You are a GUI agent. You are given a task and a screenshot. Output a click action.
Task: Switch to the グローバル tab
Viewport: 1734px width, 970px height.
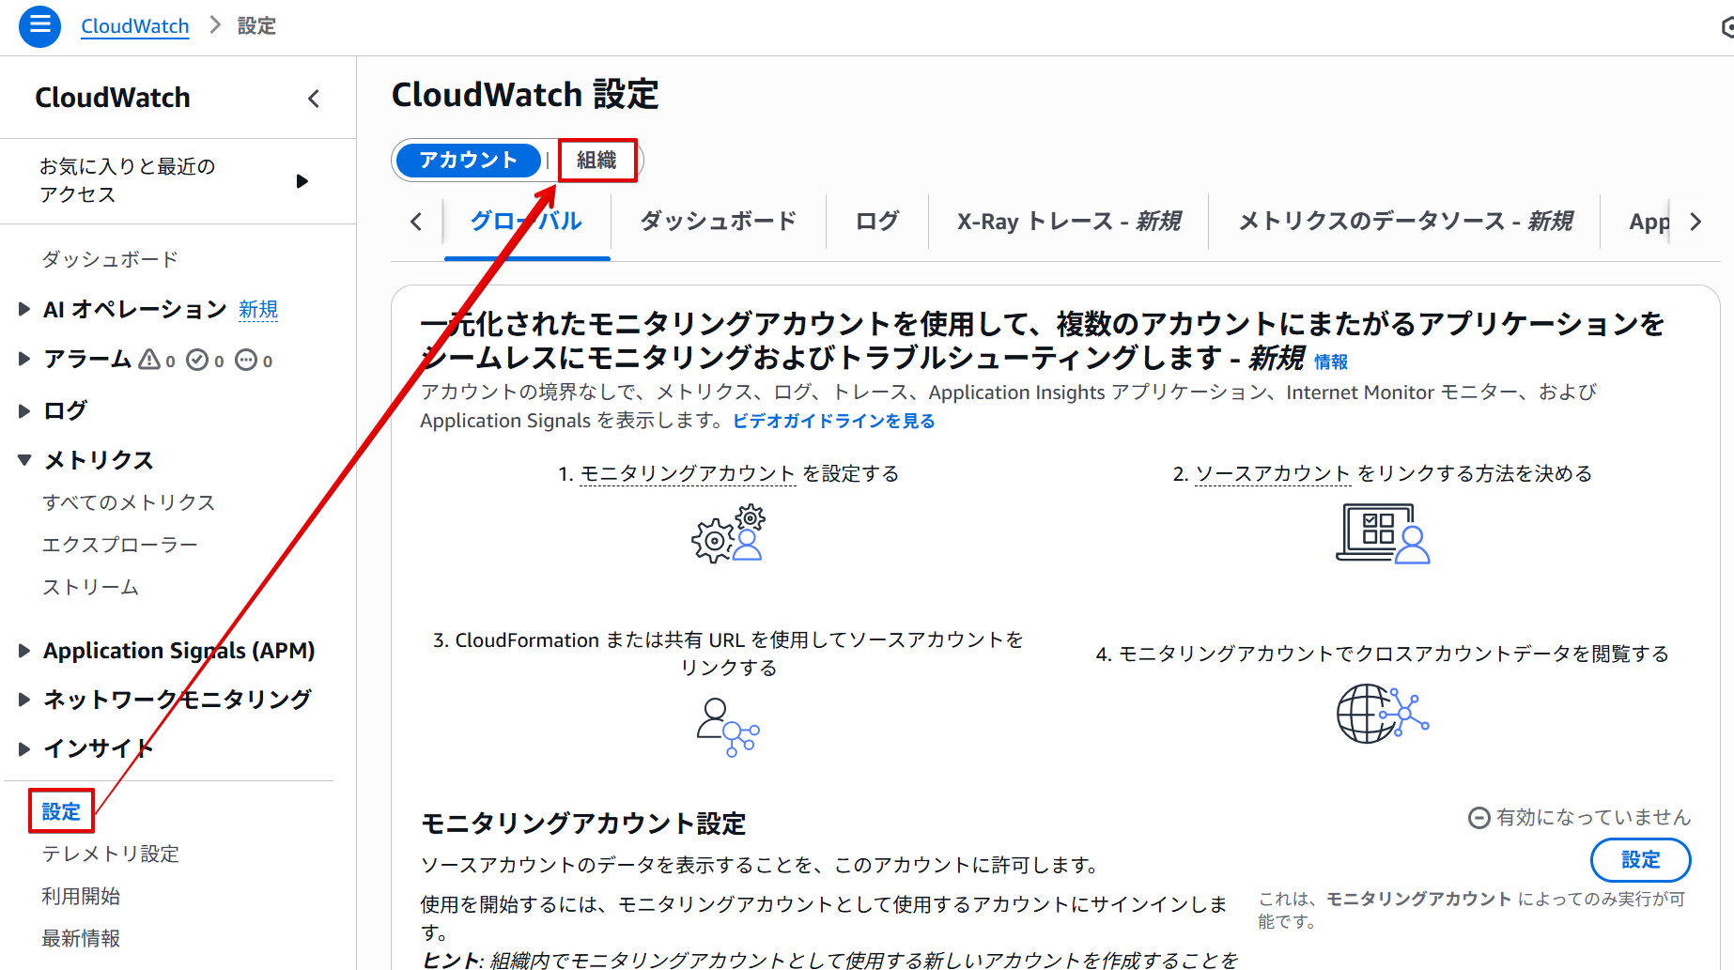point(526,222)
